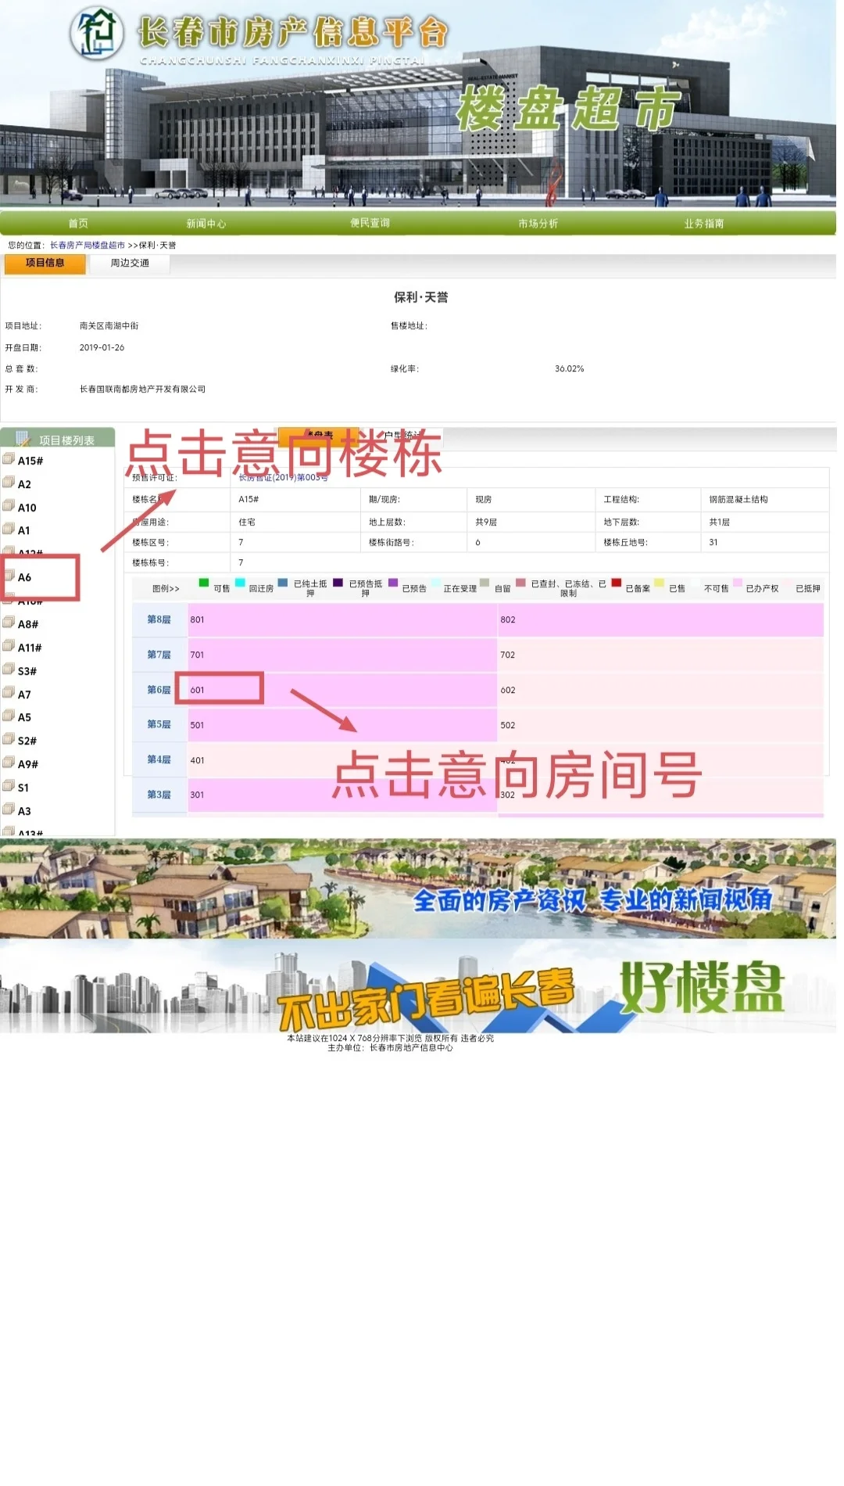844x1486 pixels.
Task: Click the 第7层 floor label
Action: [x=159, y=655]
